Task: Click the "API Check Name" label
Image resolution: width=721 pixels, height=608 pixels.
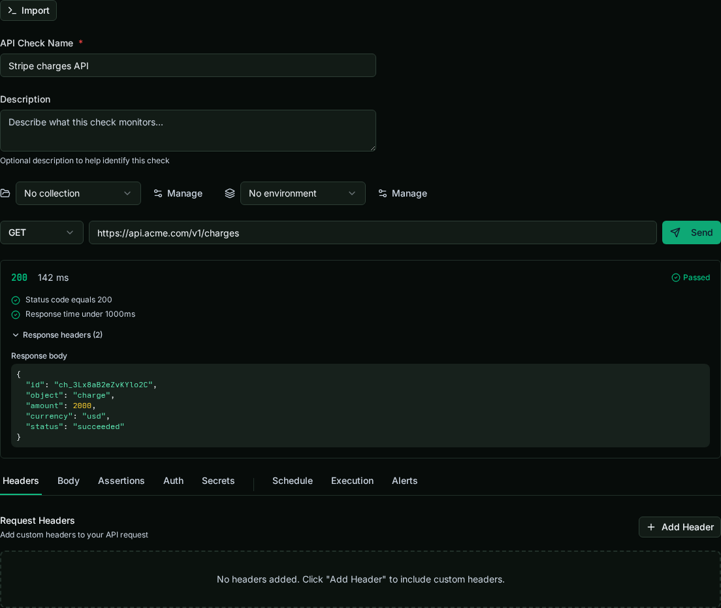Action: click(x=37, y=43)
